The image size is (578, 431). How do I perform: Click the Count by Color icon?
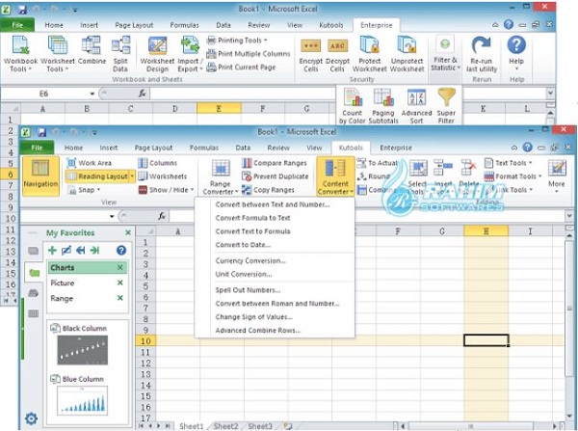[x=352, y=106]
